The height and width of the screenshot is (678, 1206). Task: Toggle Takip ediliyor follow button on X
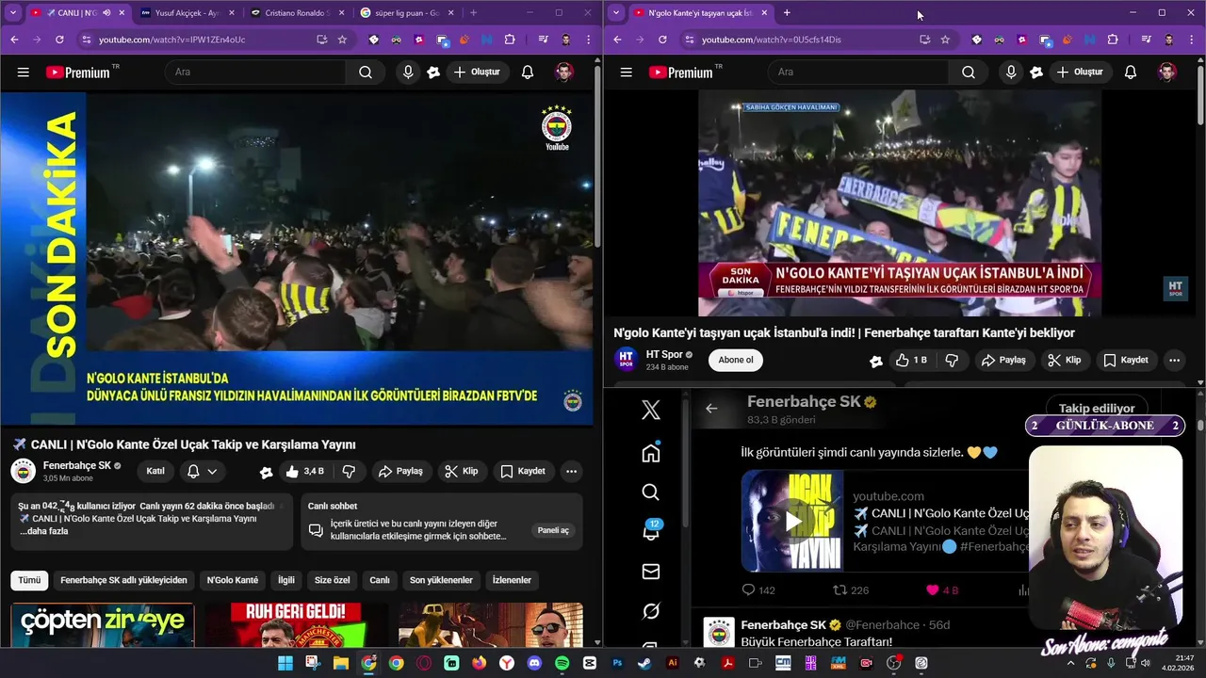coord(1097,408)
